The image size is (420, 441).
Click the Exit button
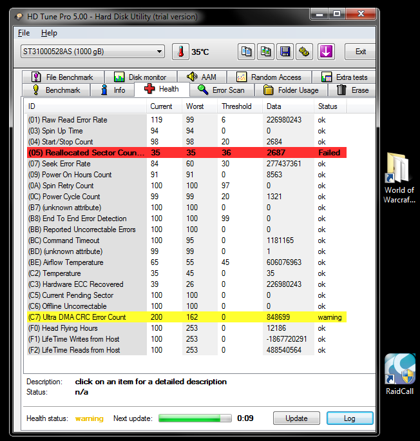pos(361,52)
